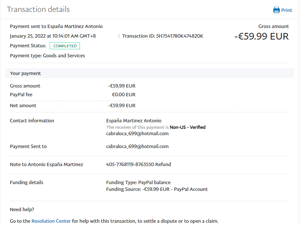Click the Transaction ID number

coord(180,36)
